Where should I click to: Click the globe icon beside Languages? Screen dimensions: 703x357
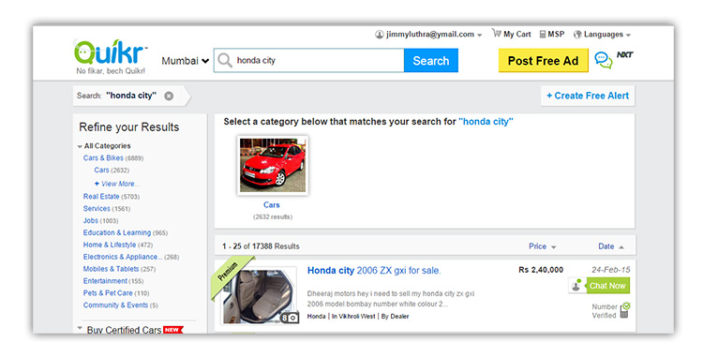[577, 35]
